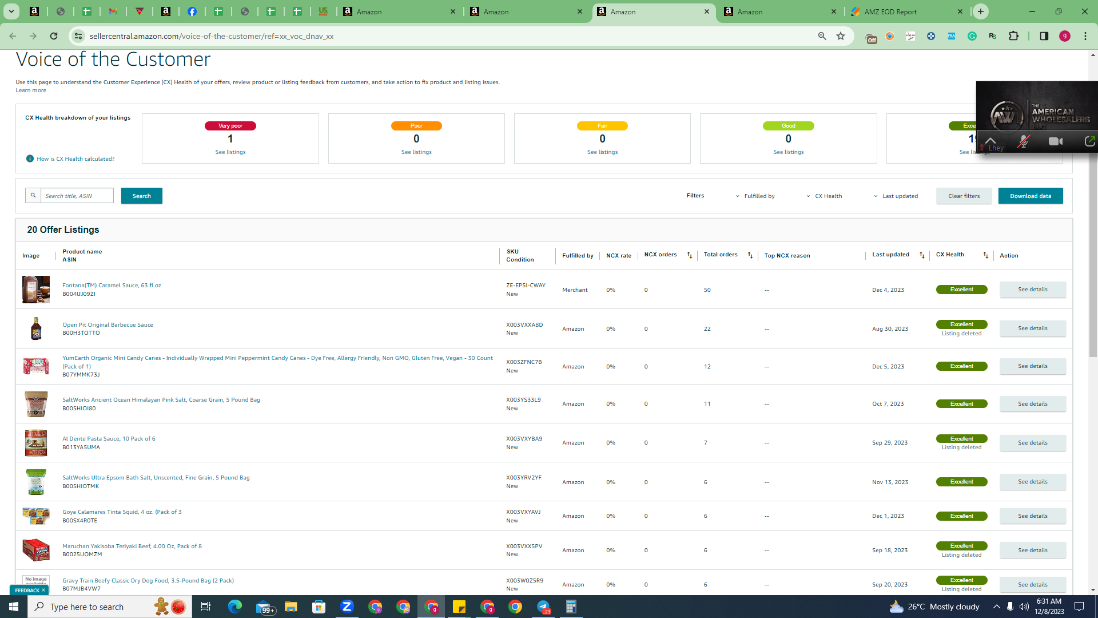
Task: See listings under Good
Action: click(789, 152)
